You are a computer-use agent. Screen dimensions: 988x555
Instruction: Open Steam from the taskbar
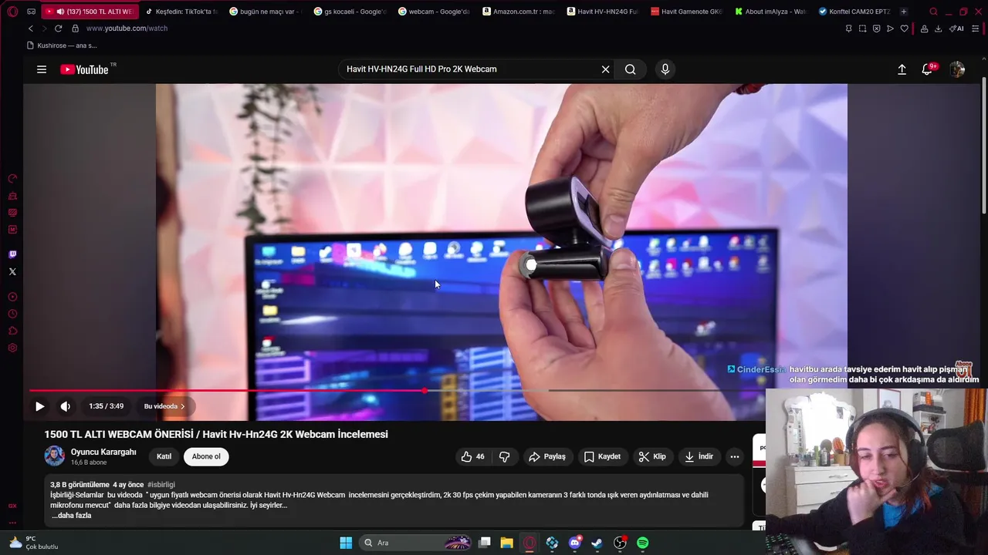coord(597,543)
